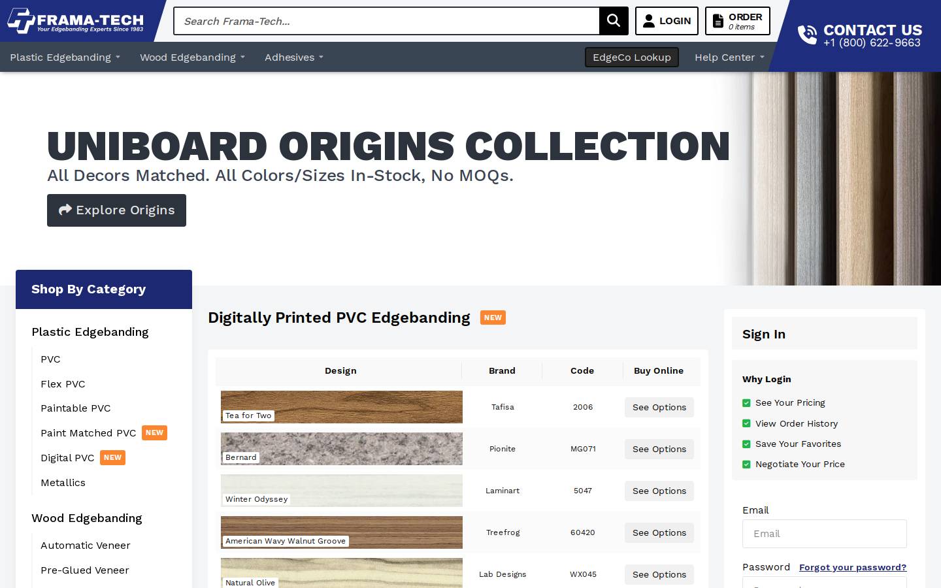Click the Pionite brand cell
The width and height of the screenshot is (941, 588).
tap(503, 449)
